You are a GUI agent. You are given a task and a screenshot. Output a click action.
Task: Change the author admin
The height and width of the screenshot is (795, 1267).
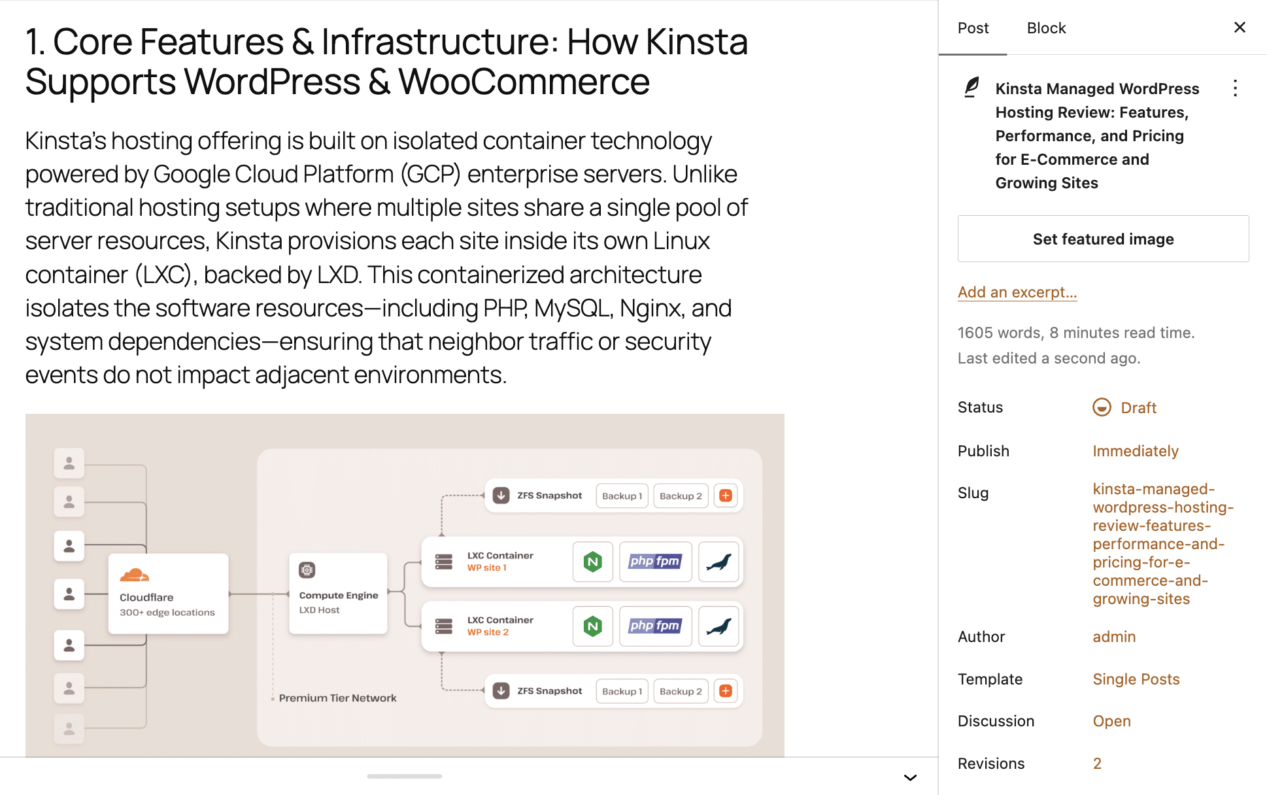(x=1114, y=637)
